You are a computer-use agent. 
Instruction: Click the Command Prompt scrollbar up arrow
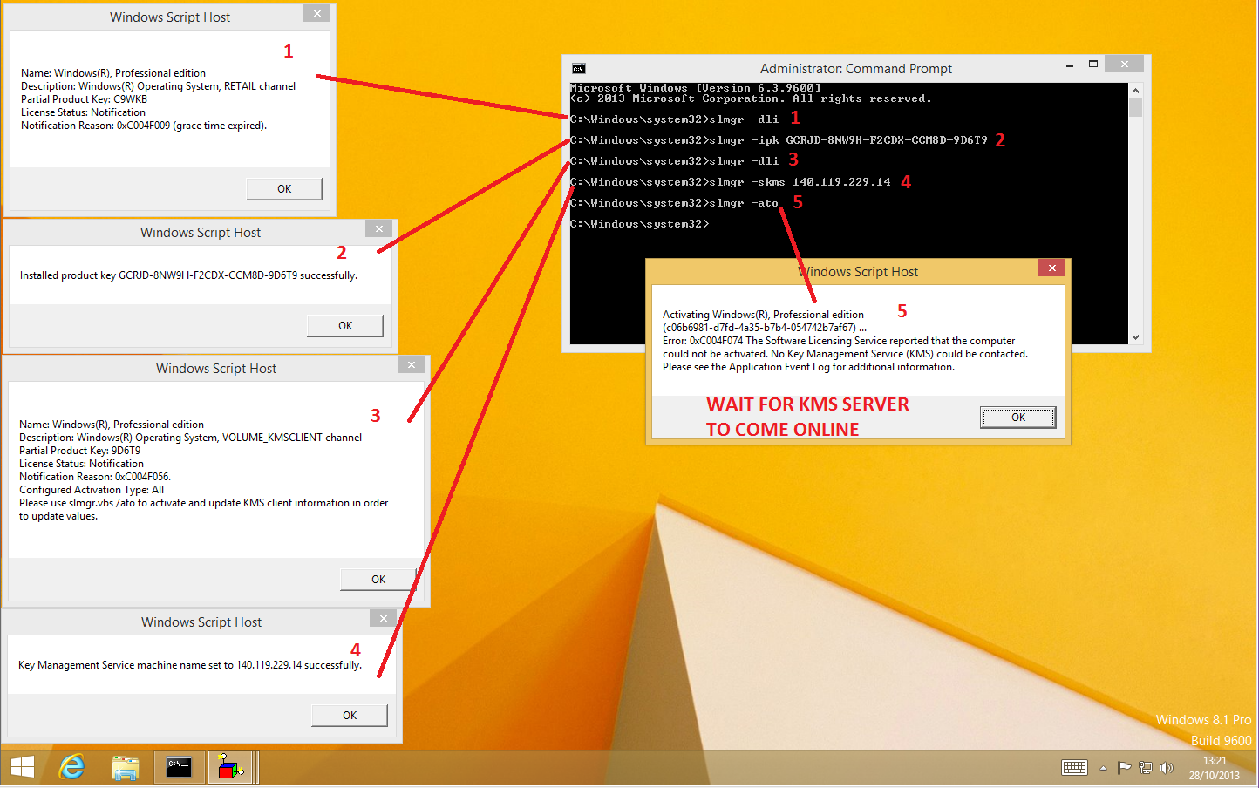1135,91
